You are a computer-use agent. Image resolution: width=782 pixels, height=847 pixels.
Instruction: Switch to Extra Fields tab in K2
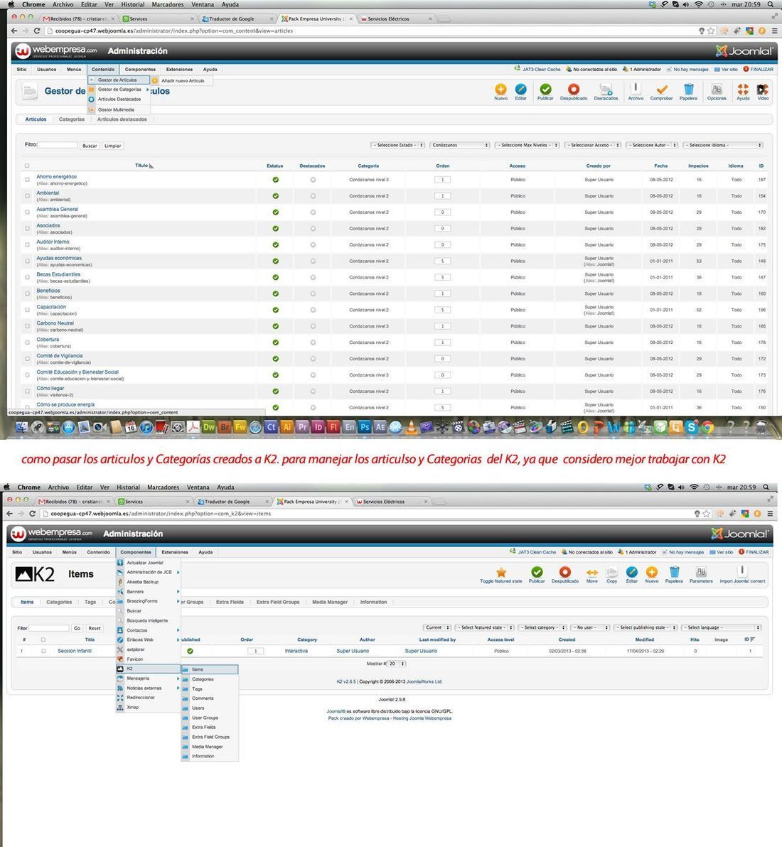[x=230, y=602]
